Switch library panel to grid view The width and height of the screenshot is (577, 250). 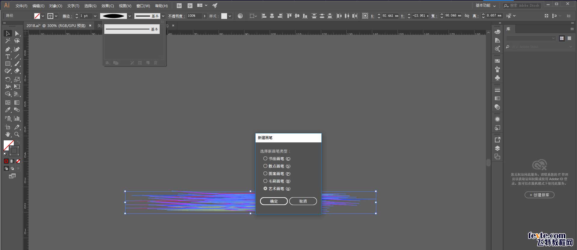pyautogui.click(x=562, y=38)
